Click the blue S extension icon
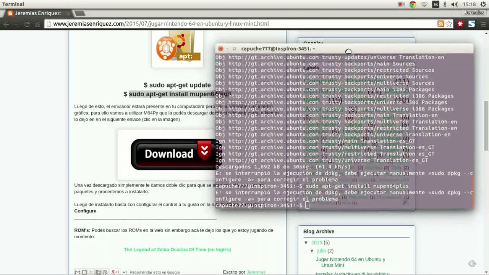Screen dimensions: 489x275 click(471, 24)
